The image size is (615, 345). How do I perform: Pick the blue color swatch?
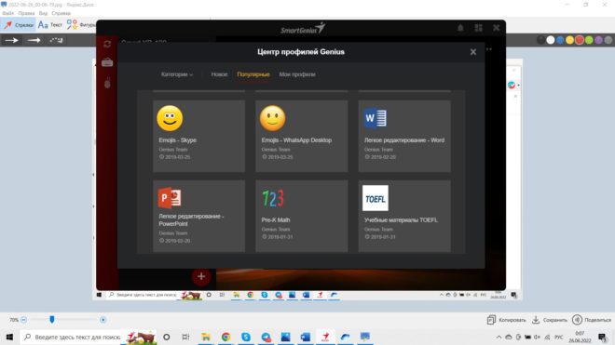(x=560, y=40)
